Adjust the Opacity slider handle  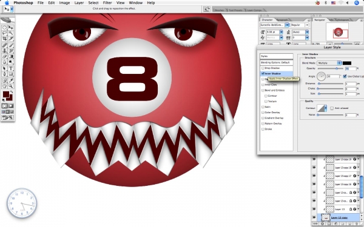(337, 68)
